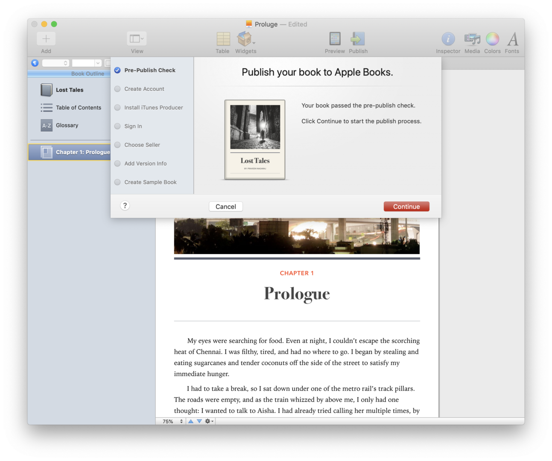This screenshot has width=552, height=461.
Task: Insert a Table from the toolbar
Action: pyautogui.click(x=223, y=39)
